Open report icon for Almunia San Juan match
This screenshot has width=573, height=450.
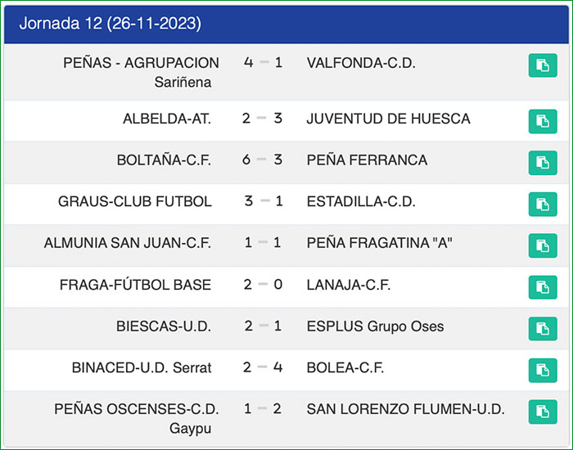[543, 245]
